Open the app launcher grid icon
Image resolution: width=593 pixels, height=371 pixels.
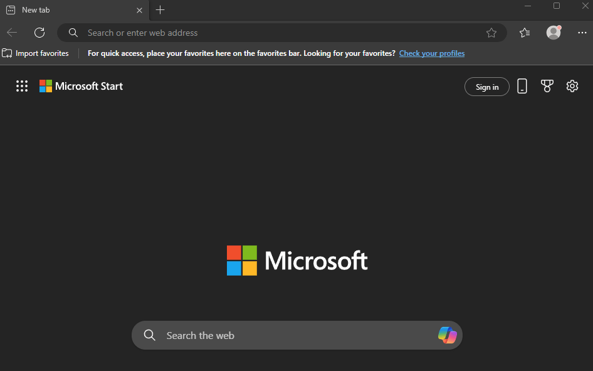pyautogui.click(x=22, y=86)
